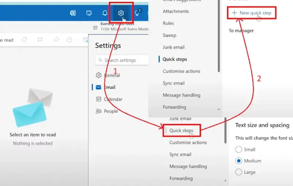Select the Small text size option
Viewport: 293px width, 186px height.
[245, 150]
